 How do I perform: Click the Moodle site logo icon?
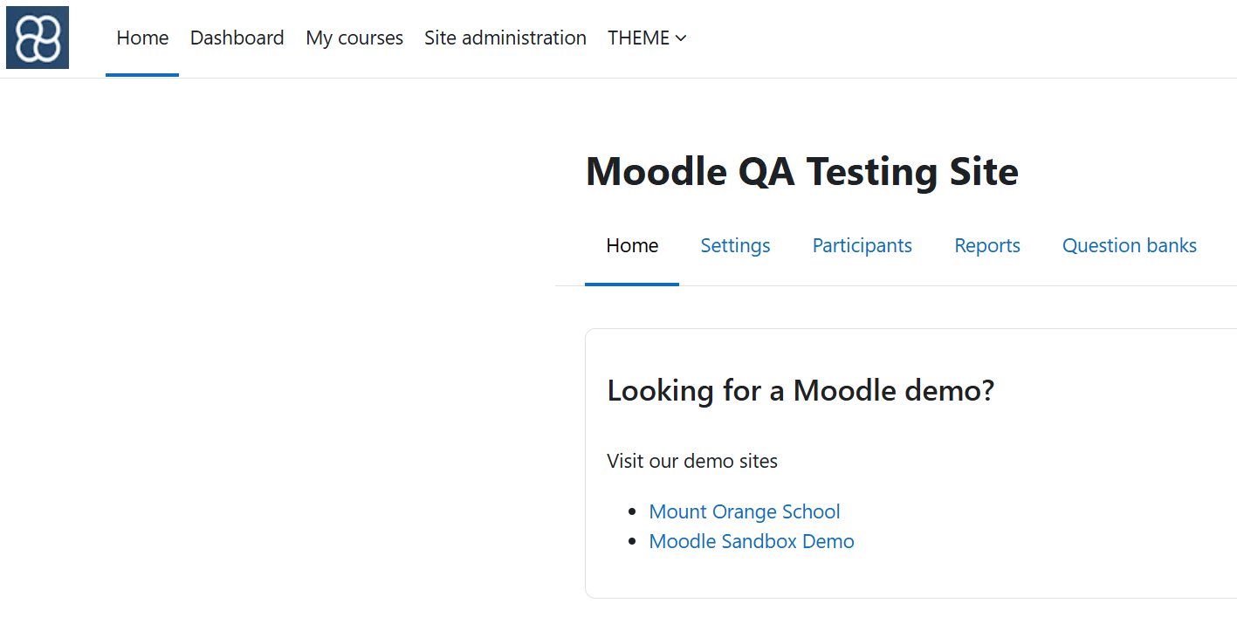(38, 38)
